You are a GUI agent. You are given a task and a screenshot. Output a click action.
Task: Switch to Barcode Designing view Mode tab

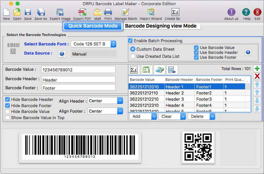161,26
